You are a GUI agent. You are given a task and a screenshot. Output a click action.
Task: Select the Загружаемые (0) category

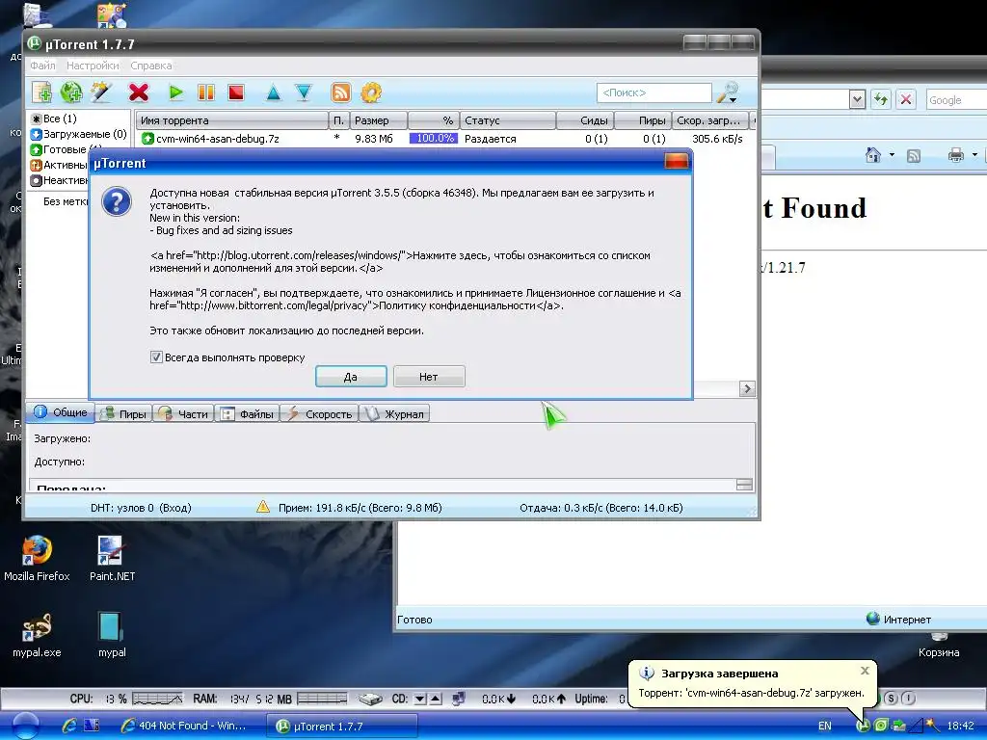(x=79, y=134)
